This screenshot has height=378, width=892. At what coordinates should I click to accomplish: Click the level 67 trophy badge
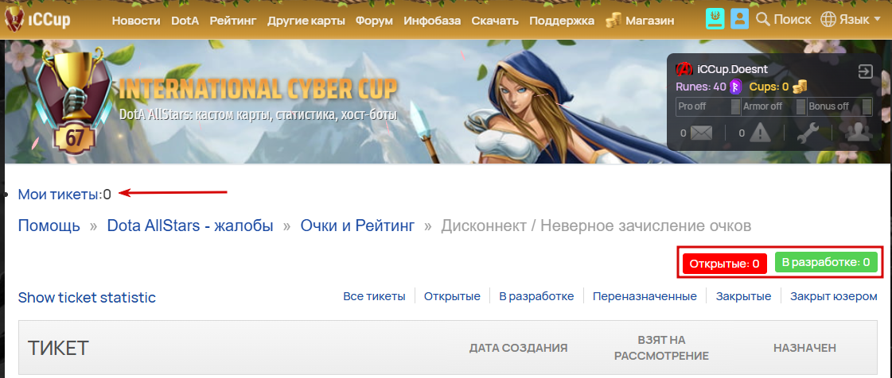[x=74, y=101]
